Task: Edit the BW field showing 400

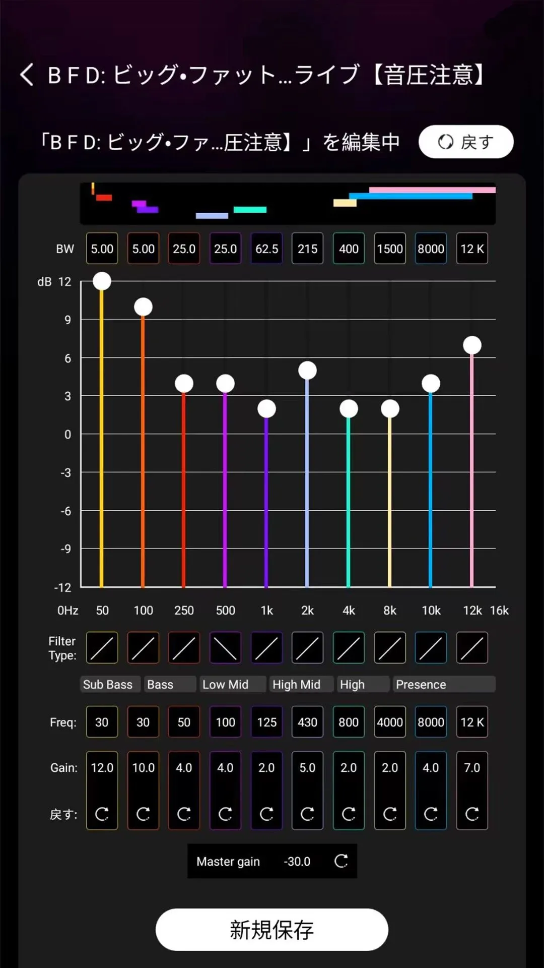Action: (349, 248)
